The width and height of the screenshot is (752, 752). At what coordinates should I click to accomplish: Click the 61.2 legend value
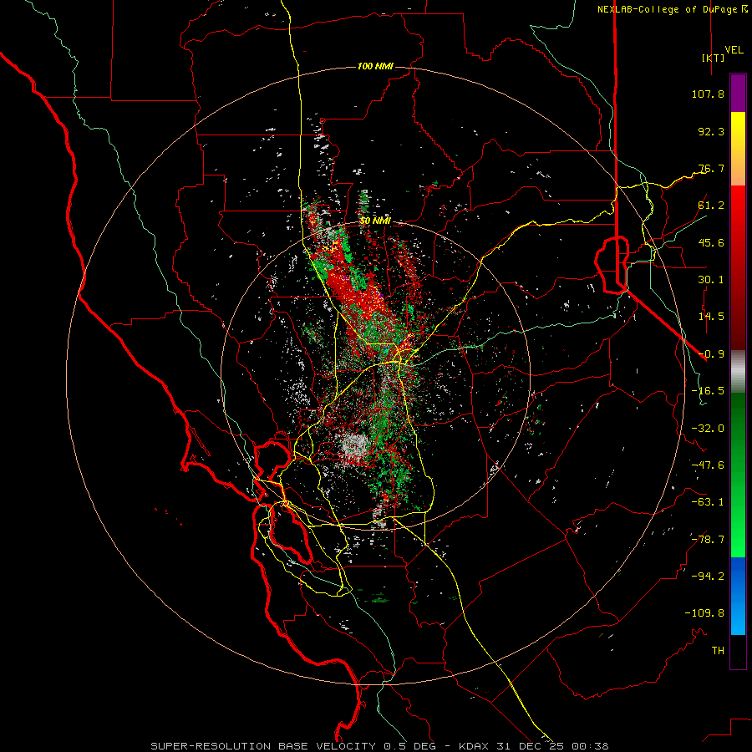(711, 206)
